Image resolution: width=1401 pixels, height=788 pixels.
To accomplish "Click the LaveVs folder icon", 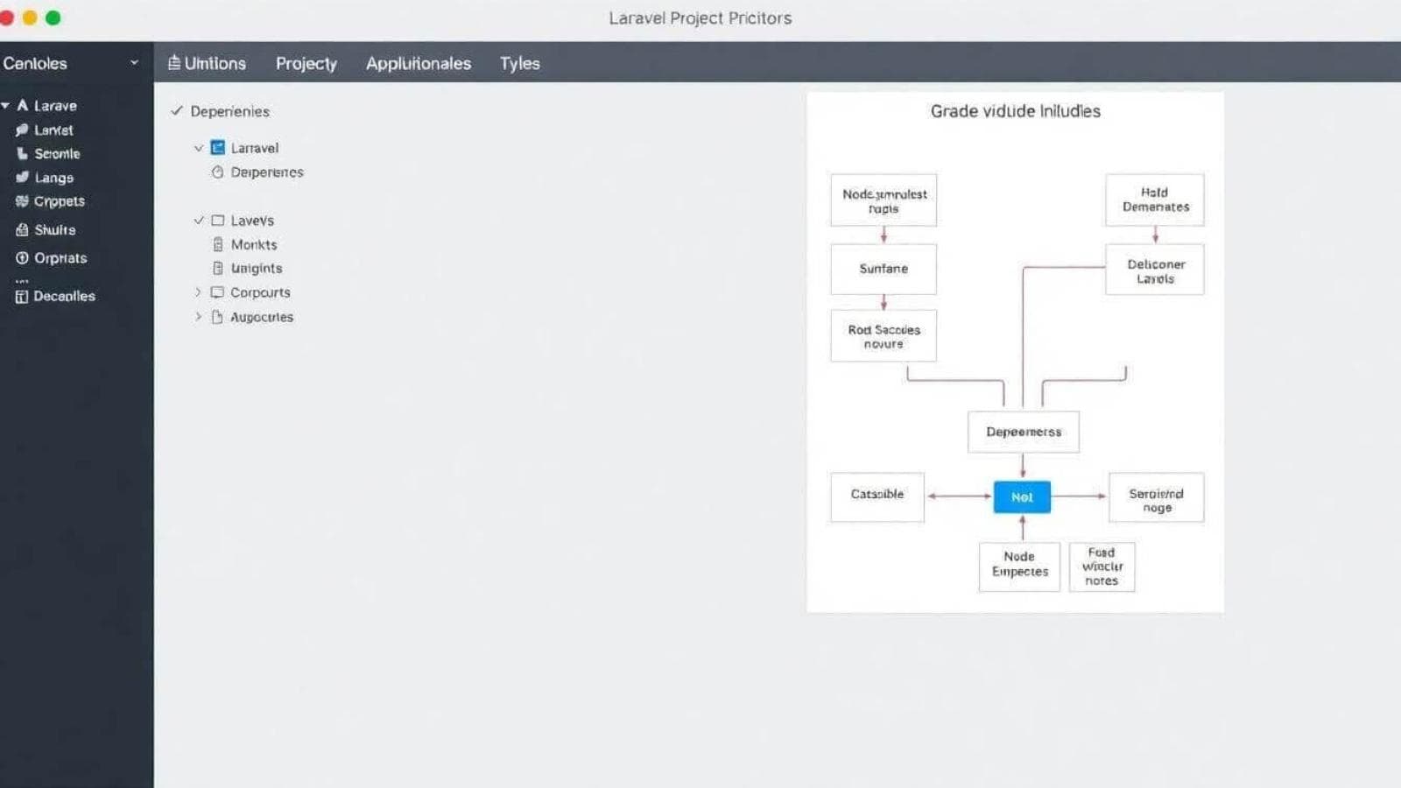I will pos(218,220).
